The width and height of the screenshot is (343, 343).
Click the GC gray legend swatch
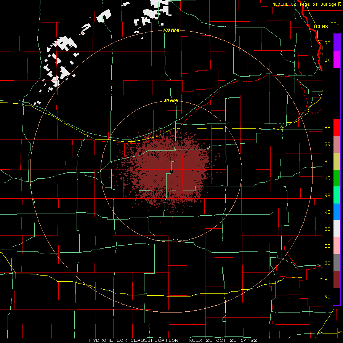coord(337,263)
